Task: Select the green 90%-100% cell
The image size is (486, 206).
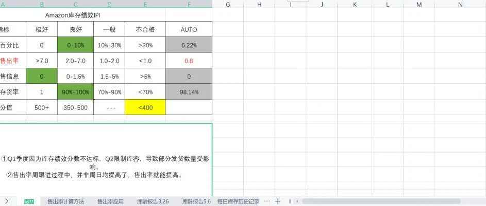Action: tap(75, 92)
